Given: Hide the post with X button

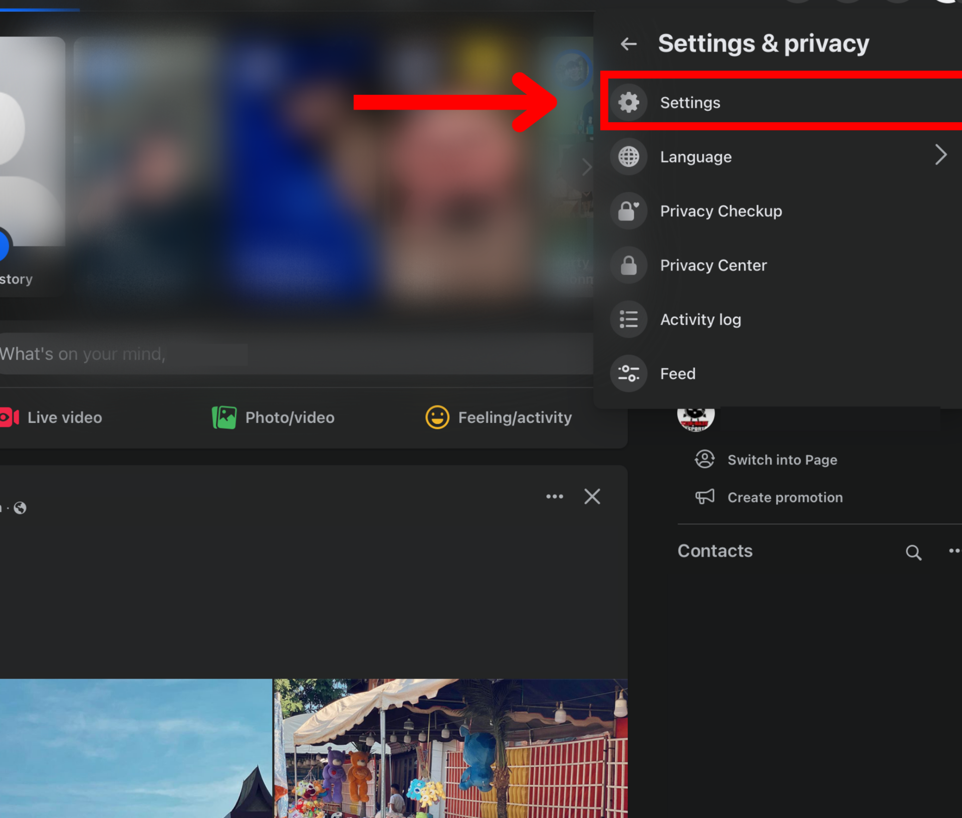Looking at the screenshot, I should [x=592, y=497].
